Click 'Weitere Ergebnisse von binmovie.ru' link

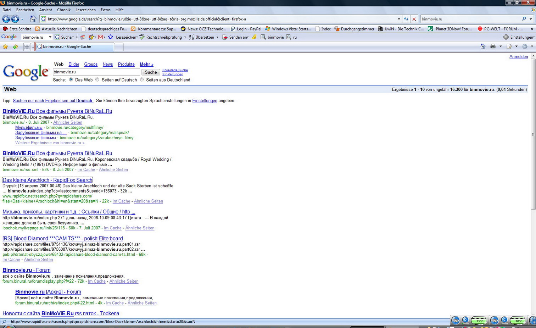[x=50, y=143]
